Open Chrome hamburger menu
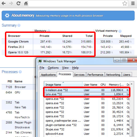Viewport: 137px width, 137px height. 133,3
